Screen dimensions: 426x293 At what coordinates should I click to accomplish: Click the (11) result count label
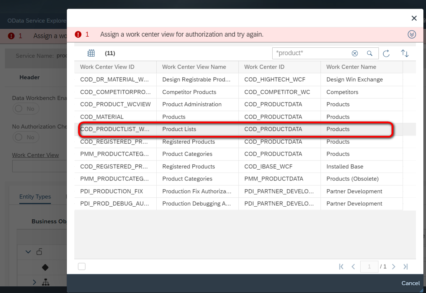point(110,53)
